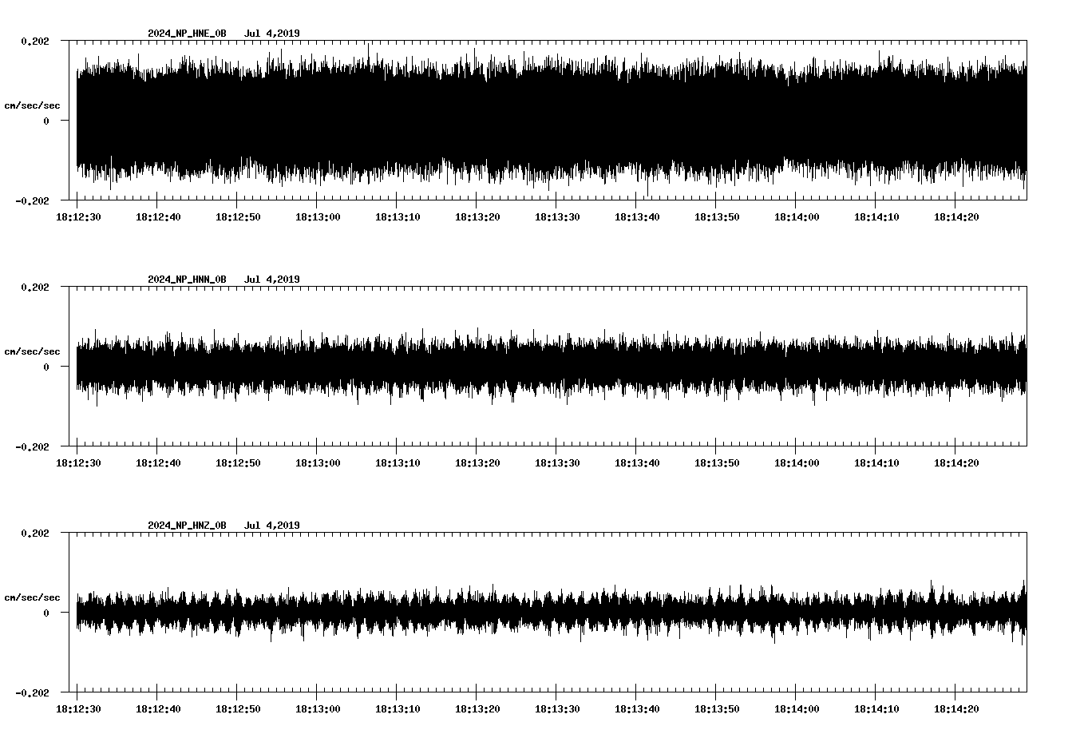The image size is (1084, 738).
Task: Click 18:13:30 time label under HNE plot
Action: click(x=557, y=216)
